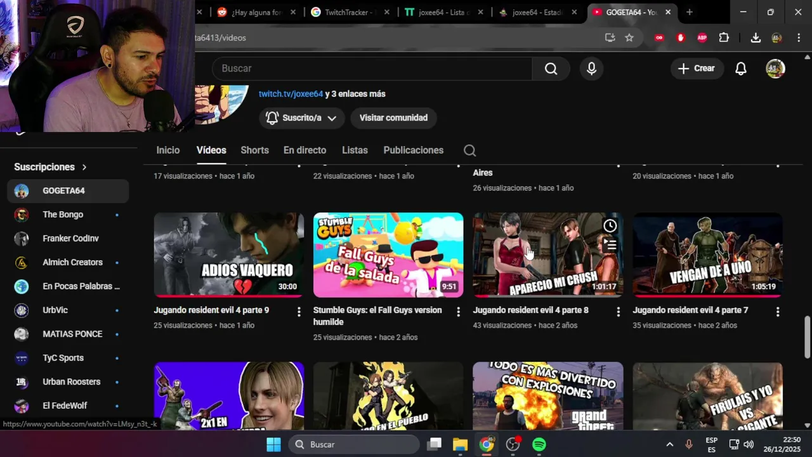Open Windows Start menu
Image resolution: width=812 pixels, height=457 pixels.
click(x=273, y=444)
